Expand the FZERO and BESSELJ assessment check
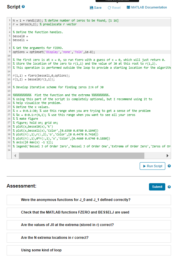The image size is (176, 263). [x=88, y=213]
